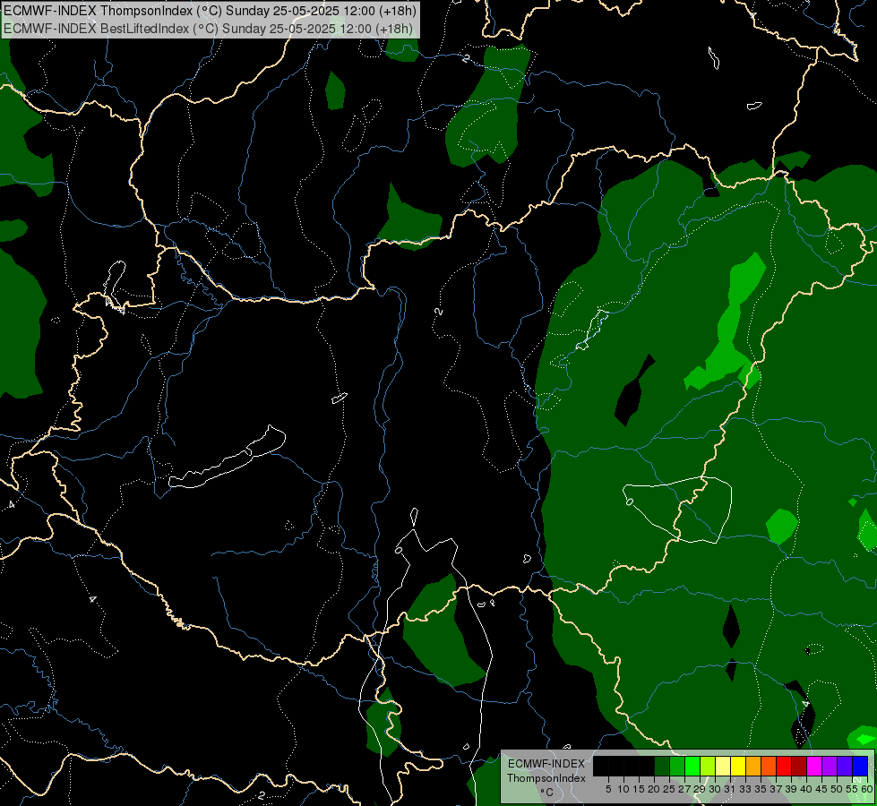Viewport: 877px width, 806px height.
Task: Click the indigo 50-55 legend swatch
Action: click(x=845, y=766)
